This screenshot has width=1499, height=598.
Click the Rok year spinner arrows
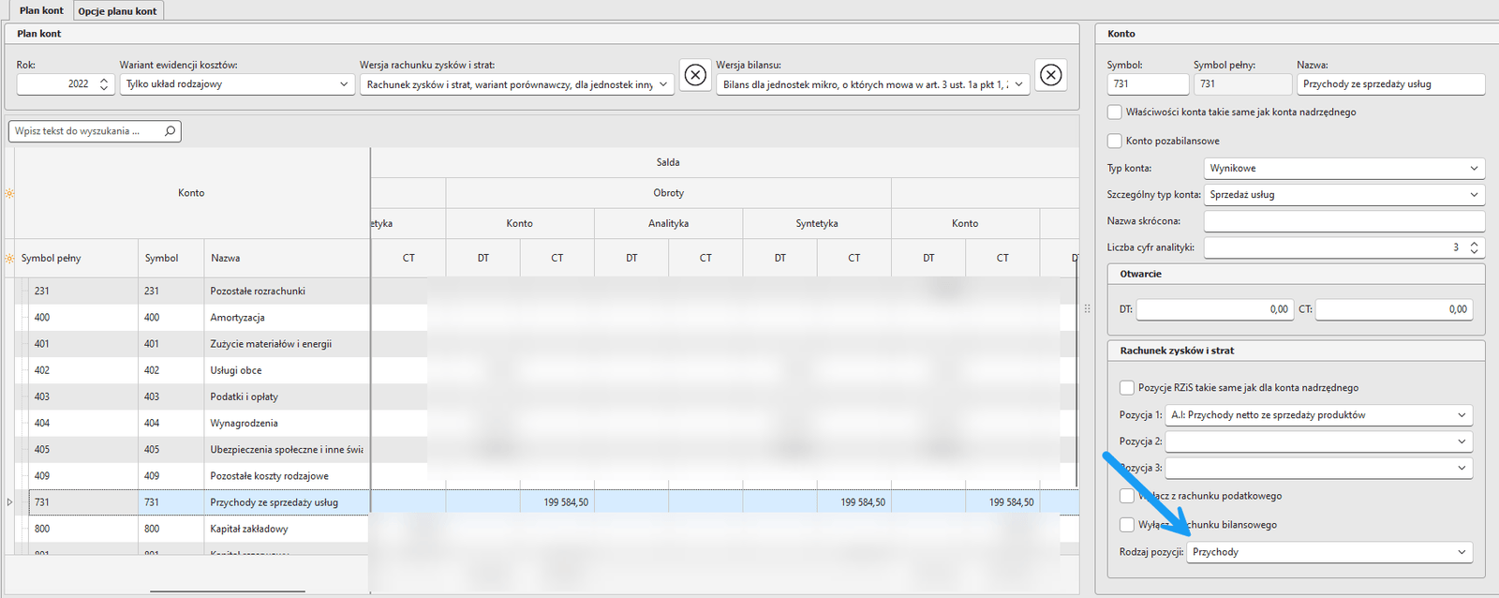pos(104,84)
